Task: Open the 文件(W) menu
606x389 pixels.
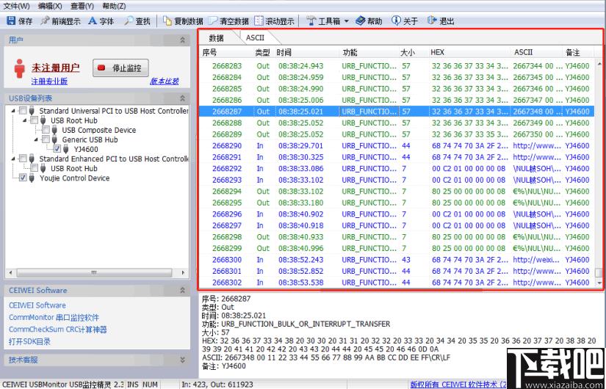Action: [x=16, y=6]
